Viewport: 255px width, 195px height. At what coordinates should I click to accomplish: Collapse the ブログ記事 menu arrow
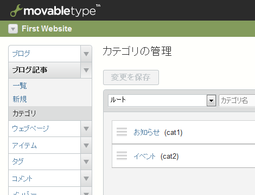86,70
